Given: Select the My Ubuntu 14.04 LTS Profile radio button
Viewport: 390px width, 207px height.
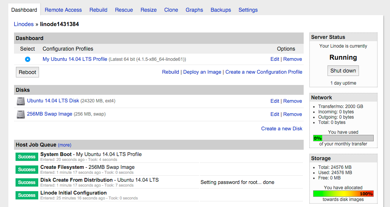Looking at the screenshot, I should click(x=28, y=59).
